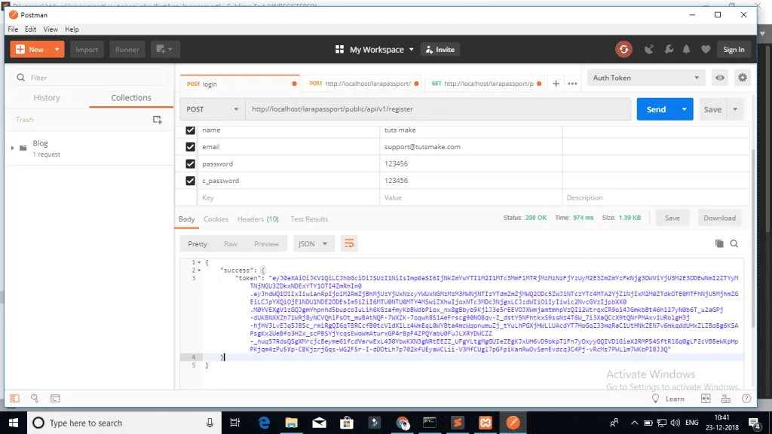Search within the response body
772x434 pixels.
pyautogui.click(x=734, y=243)
